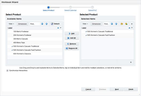The width and height of the screenshot is (141, 96).
Task: Click the Cancel button
Action: (x=88, y=89)
